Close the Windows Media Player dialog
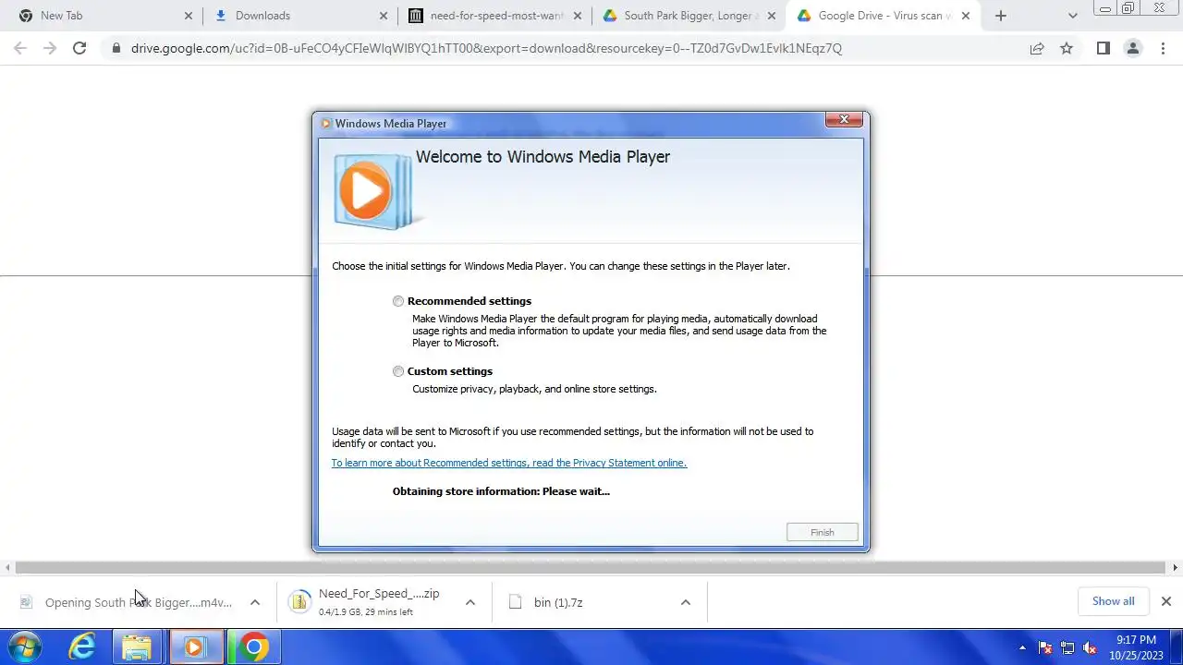The height and width of the screenshot is (665, 1183). point(844,120)
